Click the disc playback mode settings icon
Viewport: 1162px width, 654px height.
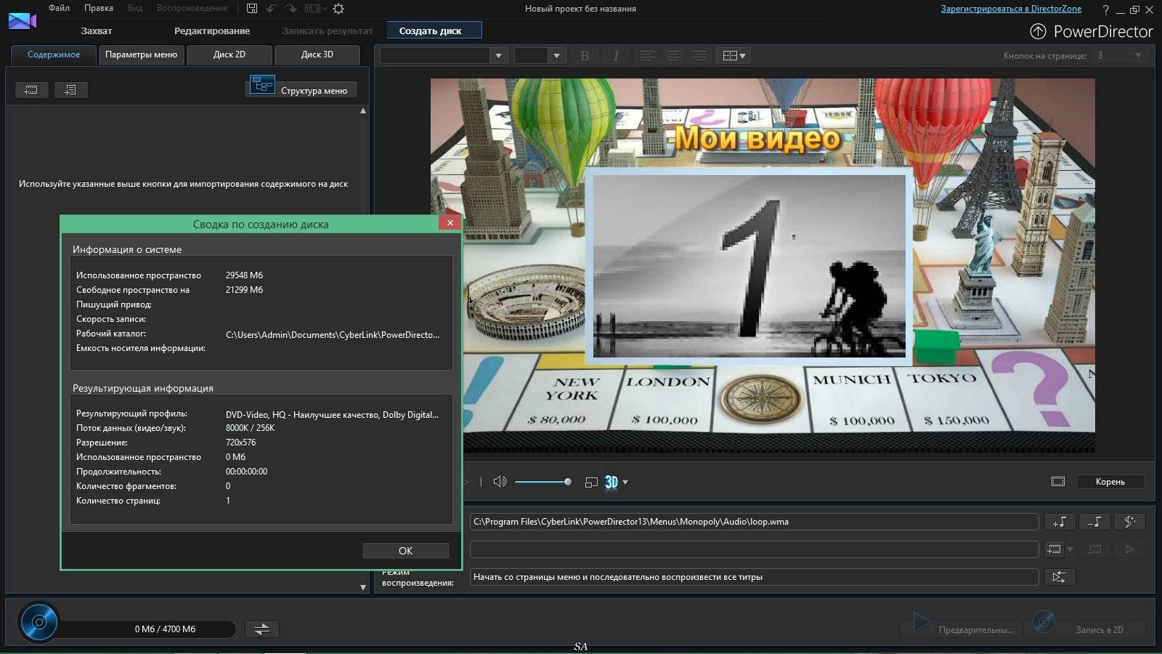pyautogui.click(x=1060, y=576)
